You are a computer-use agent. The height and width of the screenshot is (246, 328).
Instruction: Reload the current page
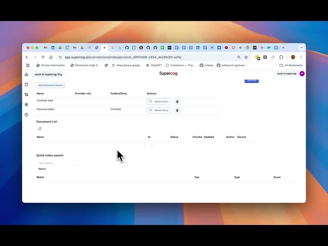[x=43, y=57]
